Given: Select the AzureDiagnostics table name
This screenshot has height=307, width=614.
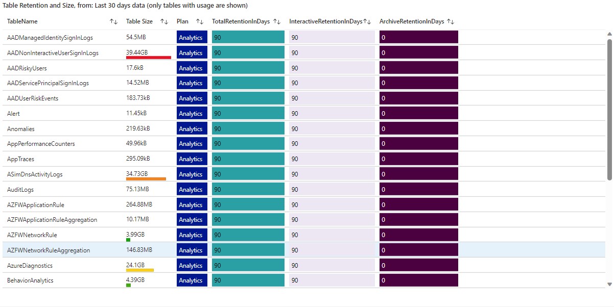Looking at the screenshot, I should pos(30,266).
